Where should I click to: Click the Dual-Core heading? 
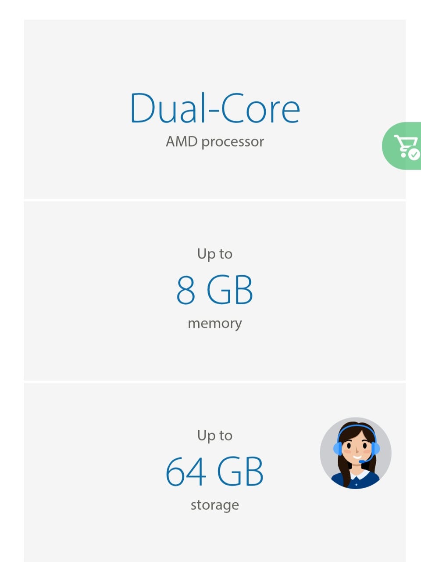click(215, 108)
